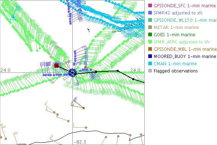Image resolution: width=217 pixels, height=145 pixels.
Task: Click the blue concentric circle storm center
Action: pyautogui.click(x=73, y=73)
